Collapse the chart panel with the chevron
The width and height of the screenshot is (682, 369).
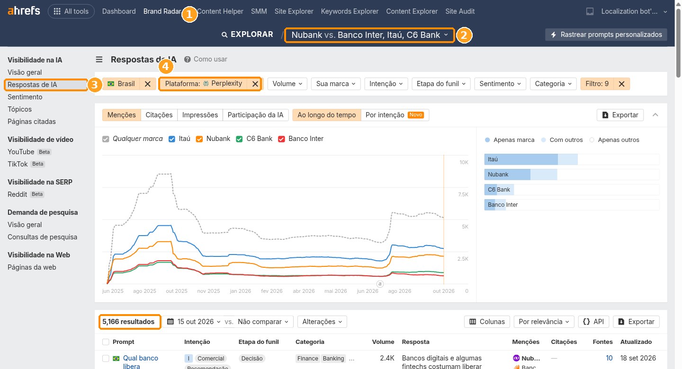(655, 115)
